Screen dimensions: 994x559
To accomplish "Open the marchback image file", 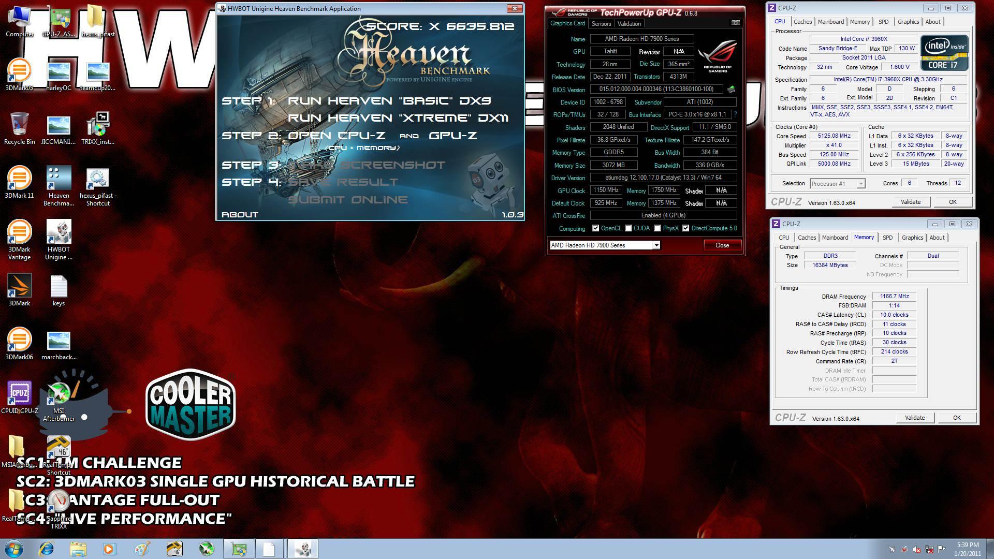I will pos(59,345).
